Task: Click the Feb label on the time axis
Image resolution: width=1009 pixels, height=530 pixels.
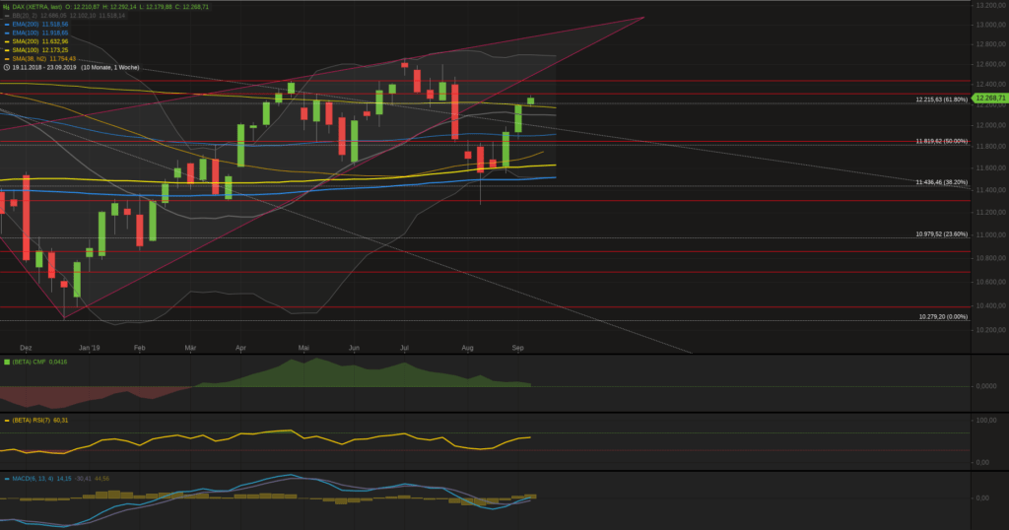Action: [x=140, y=348]
